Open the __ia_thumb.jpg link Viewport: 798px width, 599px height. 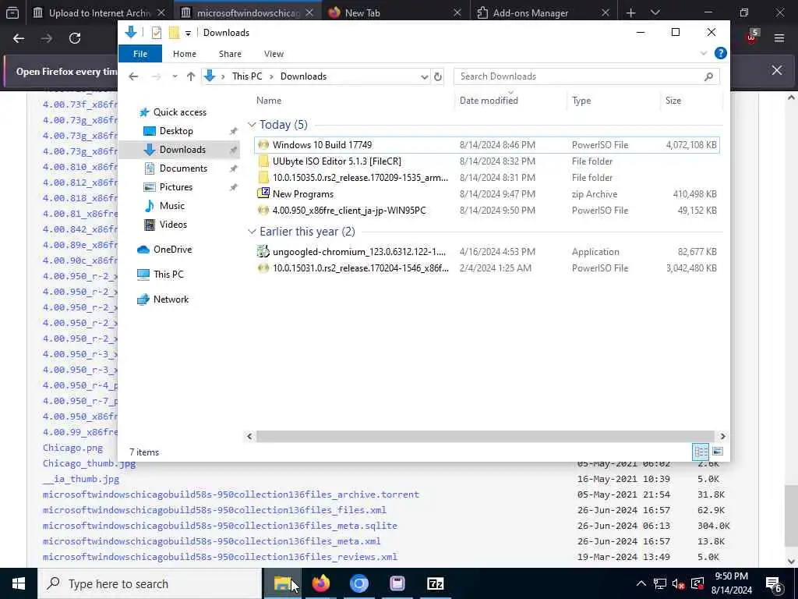81,479
